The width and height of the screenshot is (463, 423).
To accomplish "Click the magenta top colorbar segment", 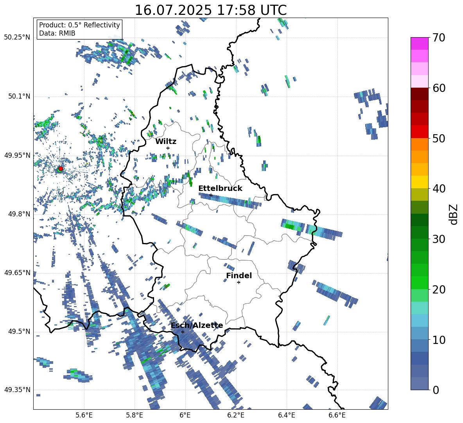I will (x=419, y=43).
